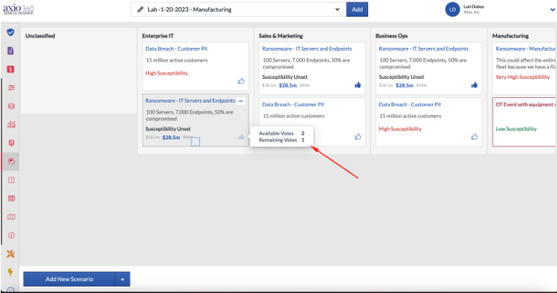Image resolution: width=557 pixels, height=293 pixels.
Task: Click the lightning bolt sidebar icon
Action: click(x=10, y=272)
